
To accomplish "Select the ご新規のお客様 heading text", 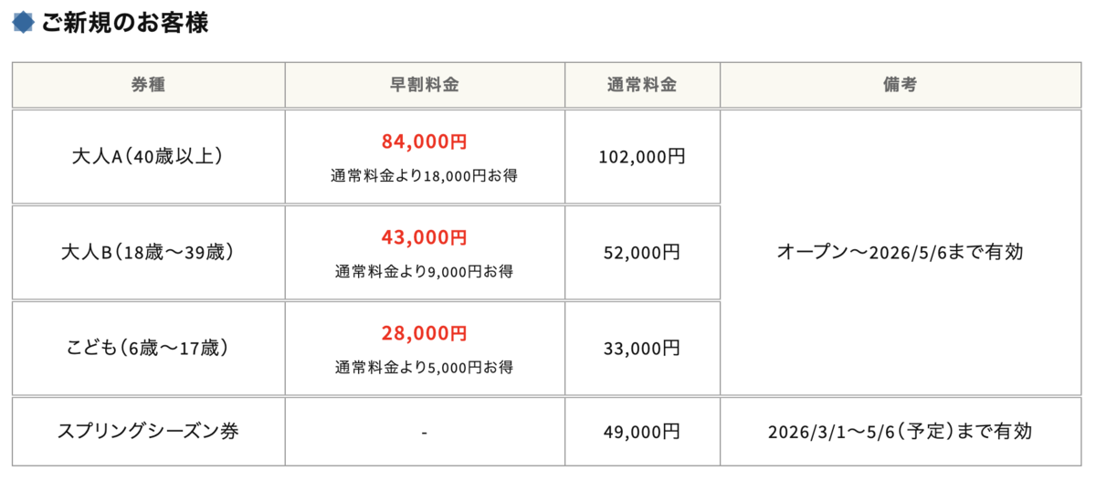I will pos(124,23).
